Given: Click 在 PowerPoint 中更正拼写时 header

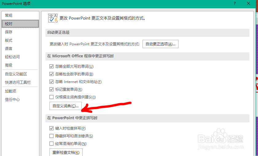Looking at the screenshot, I should coord(147,118).
